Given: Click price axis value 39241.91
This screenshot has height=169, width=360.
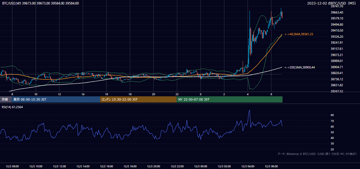Looking at the screenshot, I should click(x=337, y=43).
